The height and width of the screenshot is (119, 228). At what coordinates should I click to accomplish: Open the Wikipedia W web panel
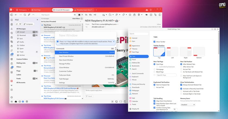click(12, 85)
